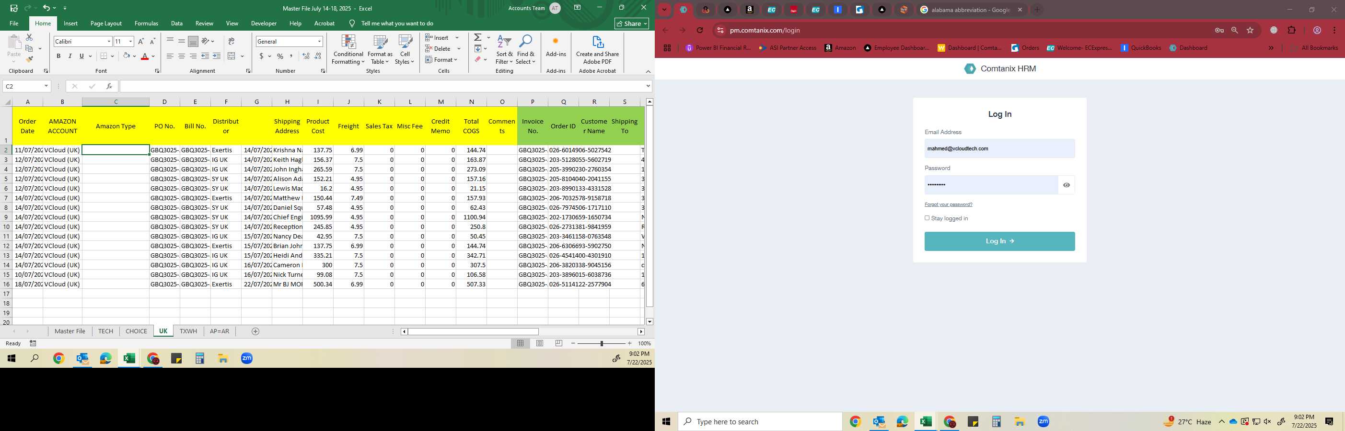The image size is (1345, 431).
Task: Switch to the AP=AR sheet tab
Action: pyautogui.click(x=220, y=331)
